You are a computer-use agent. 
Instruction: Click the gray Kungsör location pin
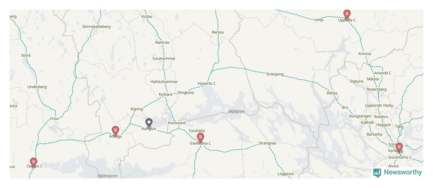click(x=149, y=123)
